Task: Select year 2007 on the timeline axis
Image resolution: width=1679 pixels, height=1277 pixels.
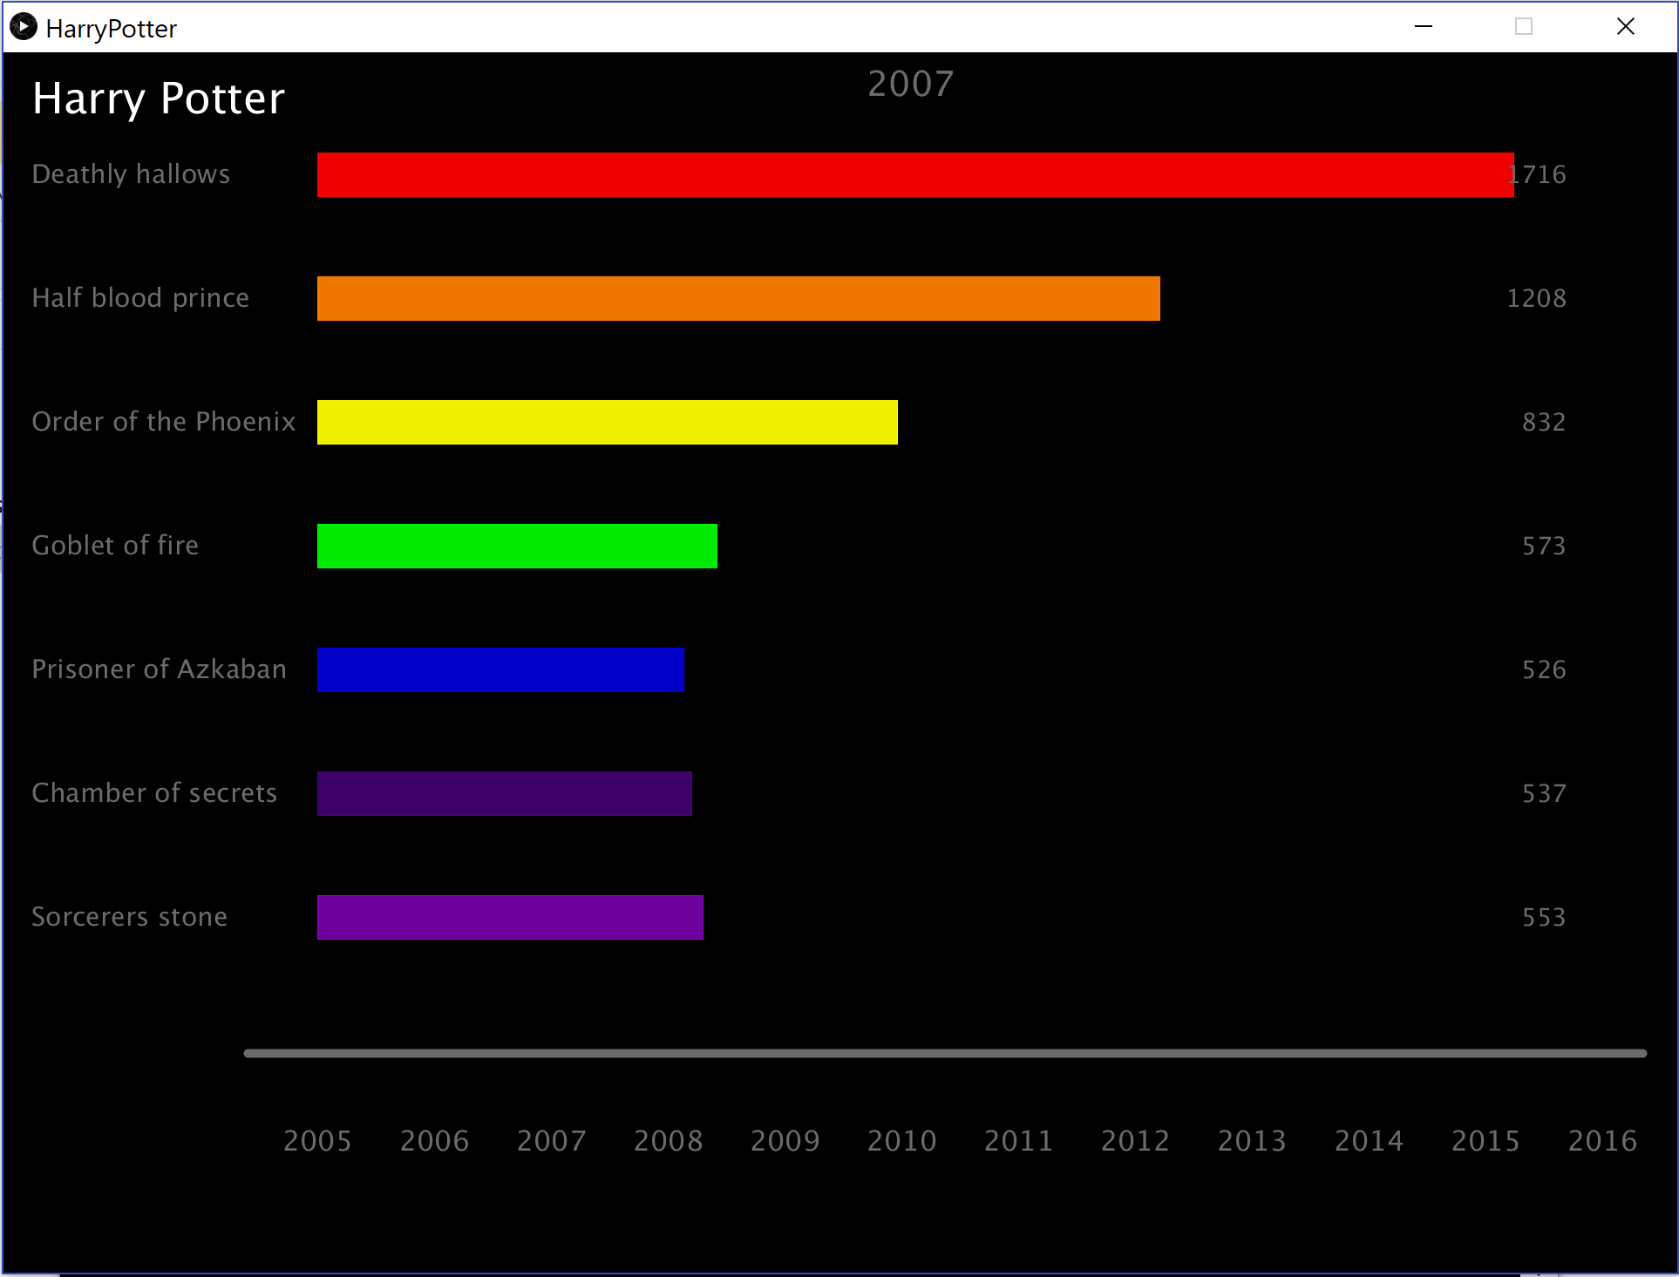Action: (x=551, y=1141)
